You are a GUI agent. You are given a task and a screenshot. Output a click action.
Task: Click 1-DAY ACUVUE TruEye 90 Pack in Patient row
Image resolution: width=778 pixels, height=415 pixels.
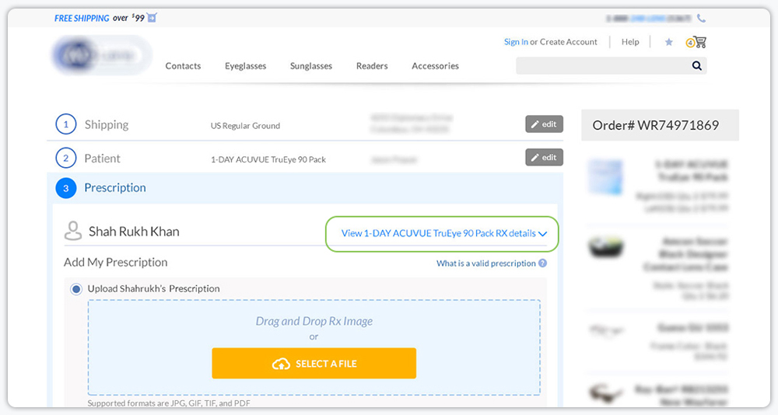tap(268, 159)
